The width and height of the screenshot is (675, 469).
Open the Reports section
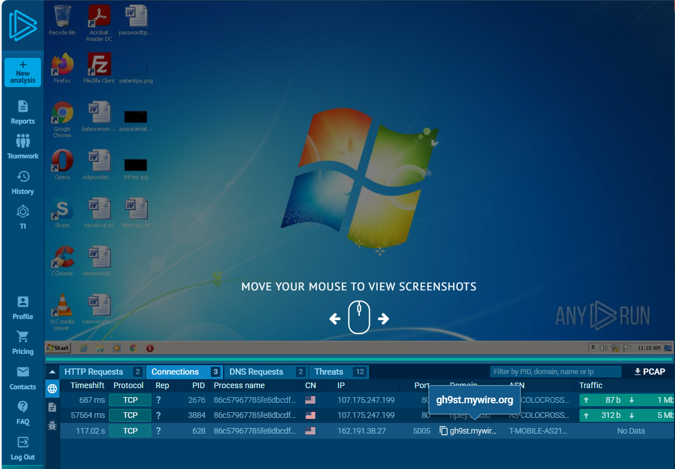pyautogui.click(x=23, y=112)
